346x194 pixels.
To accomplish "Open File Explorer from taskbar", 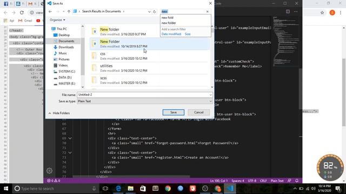I will (131, 189).
